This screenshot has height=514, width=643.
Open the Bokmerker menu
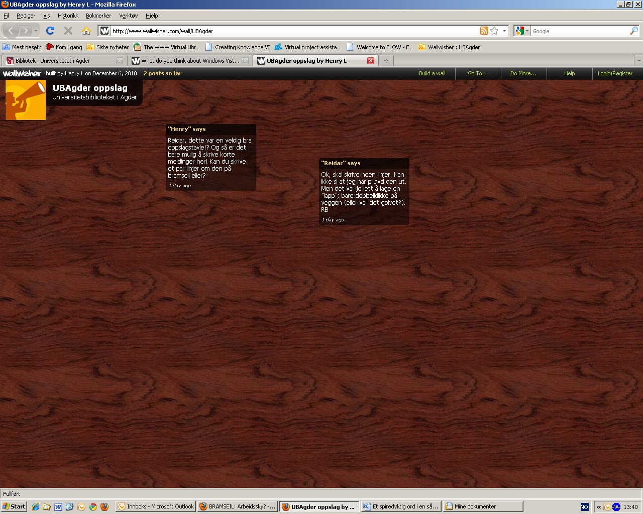[98, 16]
